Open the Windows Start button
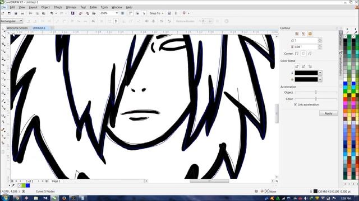Image resolution: width=359 pixels, height=201 pixels. point(4,198)
